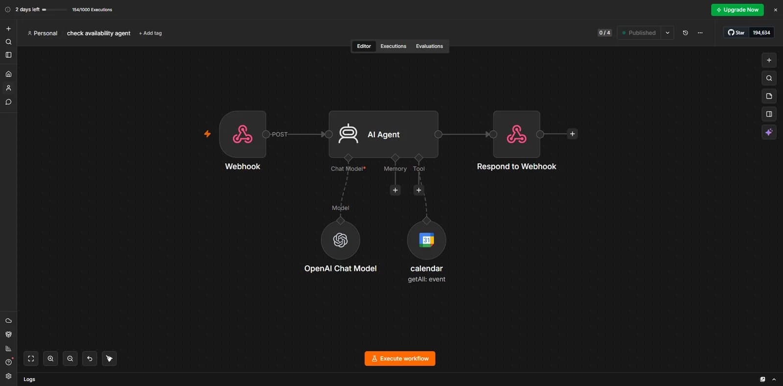Open settings gear in left sidebar

tap(8, 376)
